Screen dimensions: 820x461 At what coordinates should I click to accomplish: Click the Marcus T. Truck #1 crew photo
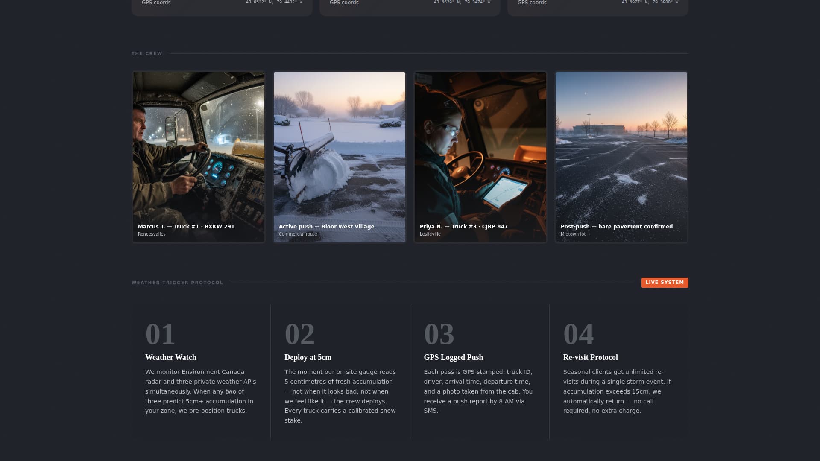[198, 157]
